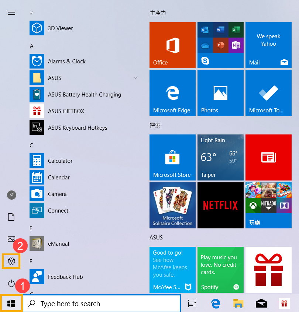Screen dimensions: 299x312
Task: Launch ASUS Keyboard Hotkeys icon
Action: (37, 127)
